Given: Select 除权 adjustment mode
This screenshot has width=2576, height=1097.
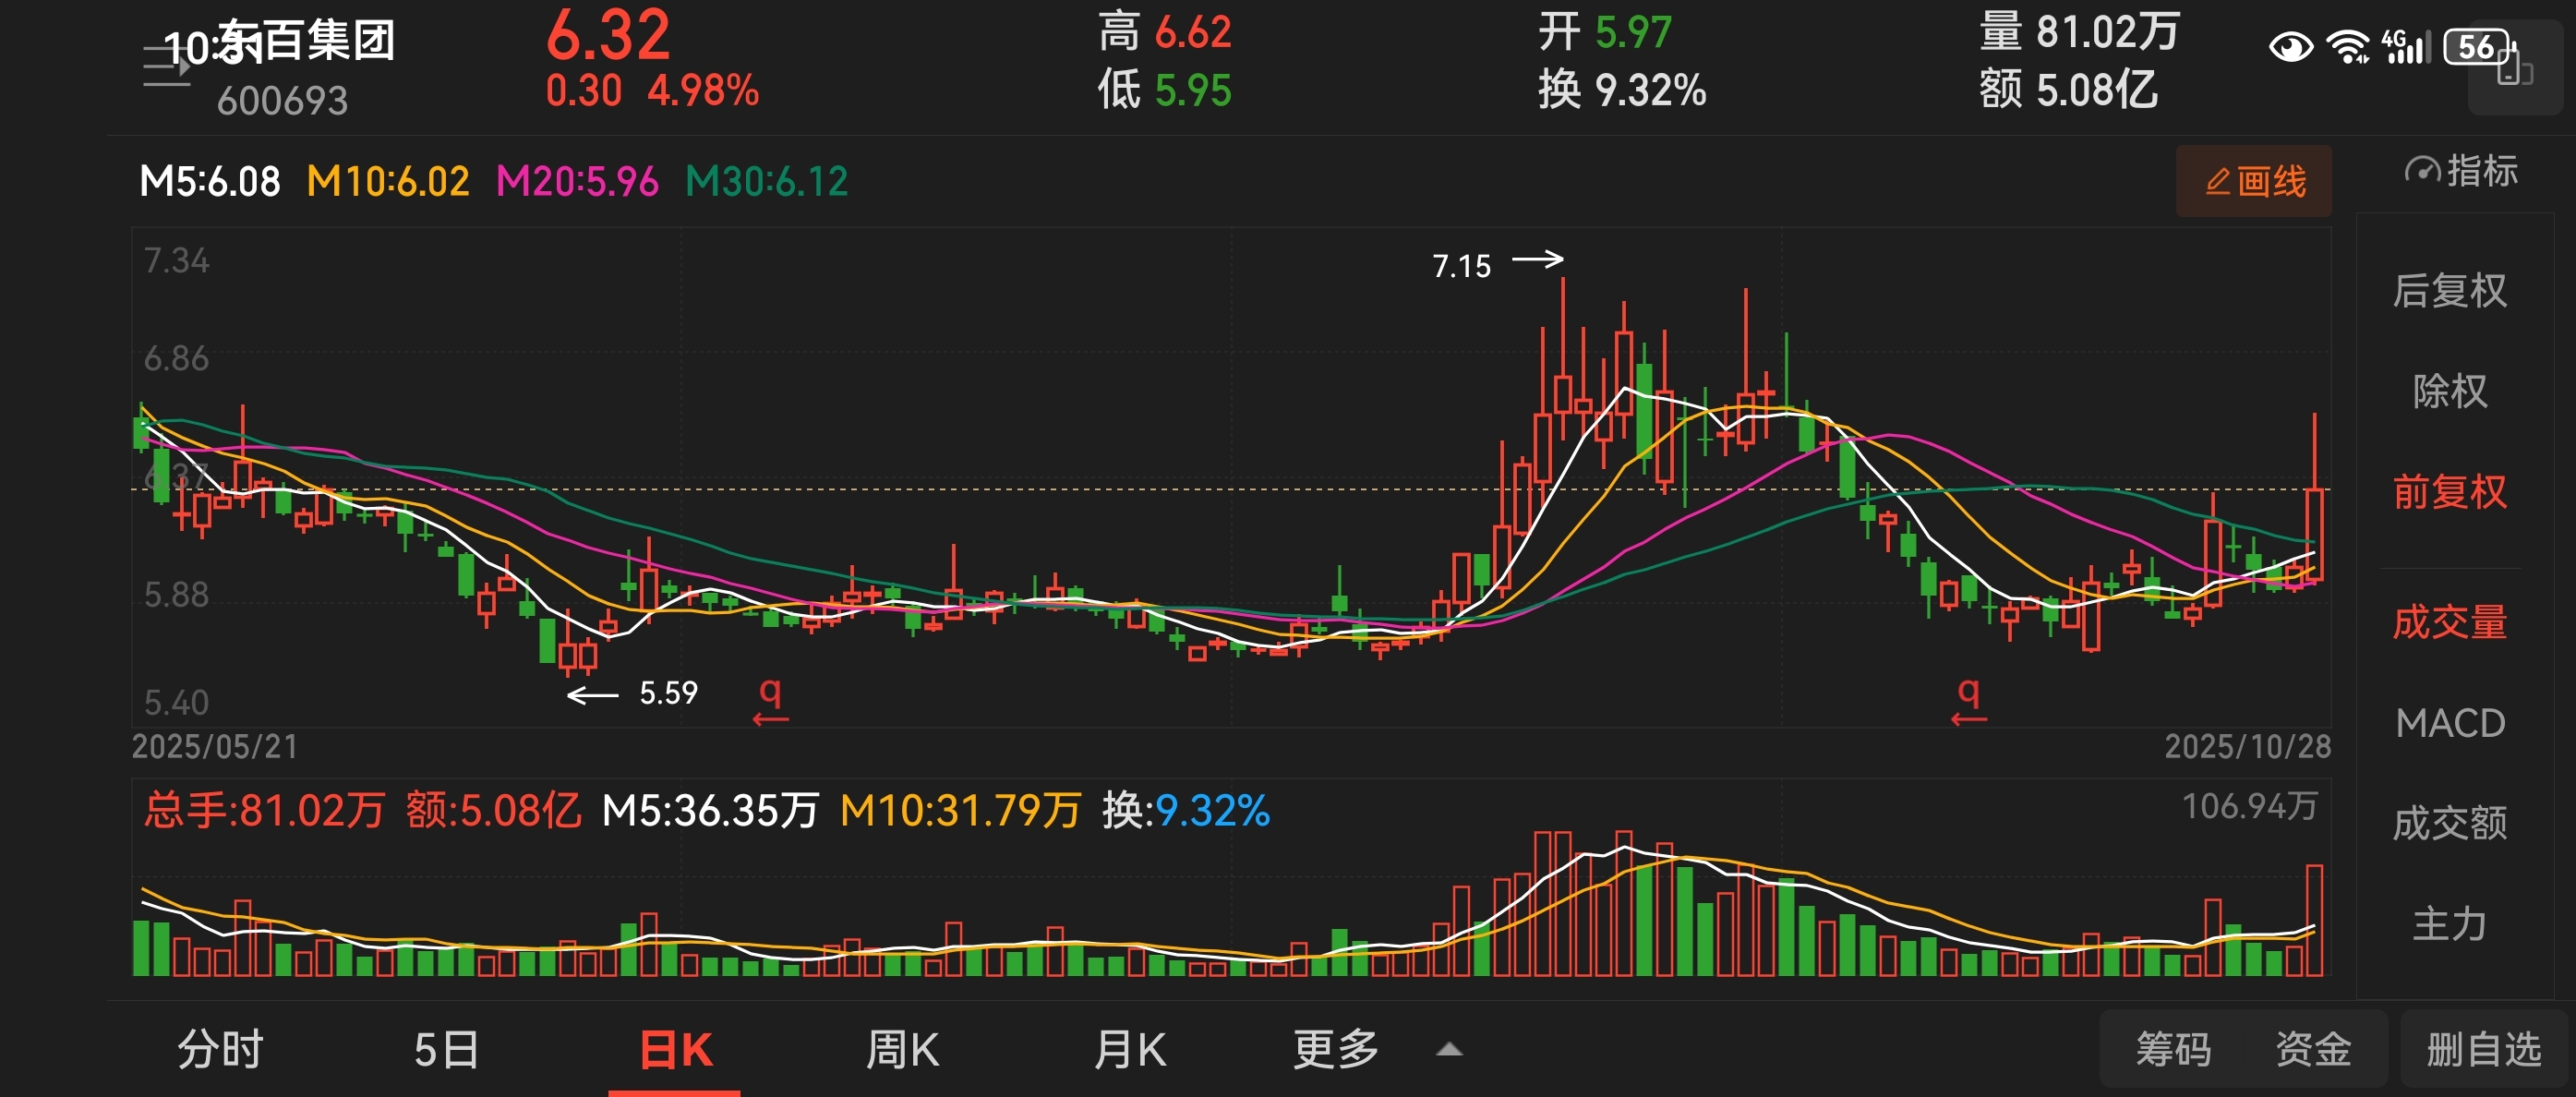Looking at the screenshot, I should tap(2449, 390).
